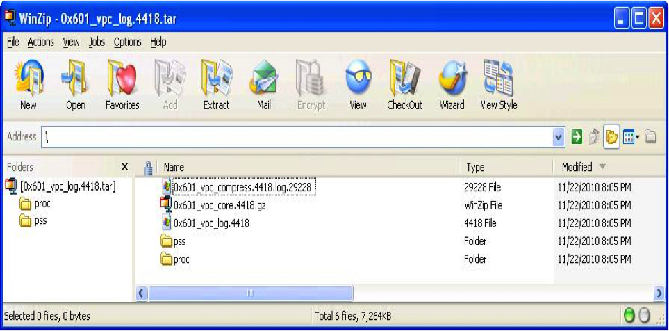Select proc folder name in file list
Viewport: 669px width, 331px height.
click(x=181, y=259)
